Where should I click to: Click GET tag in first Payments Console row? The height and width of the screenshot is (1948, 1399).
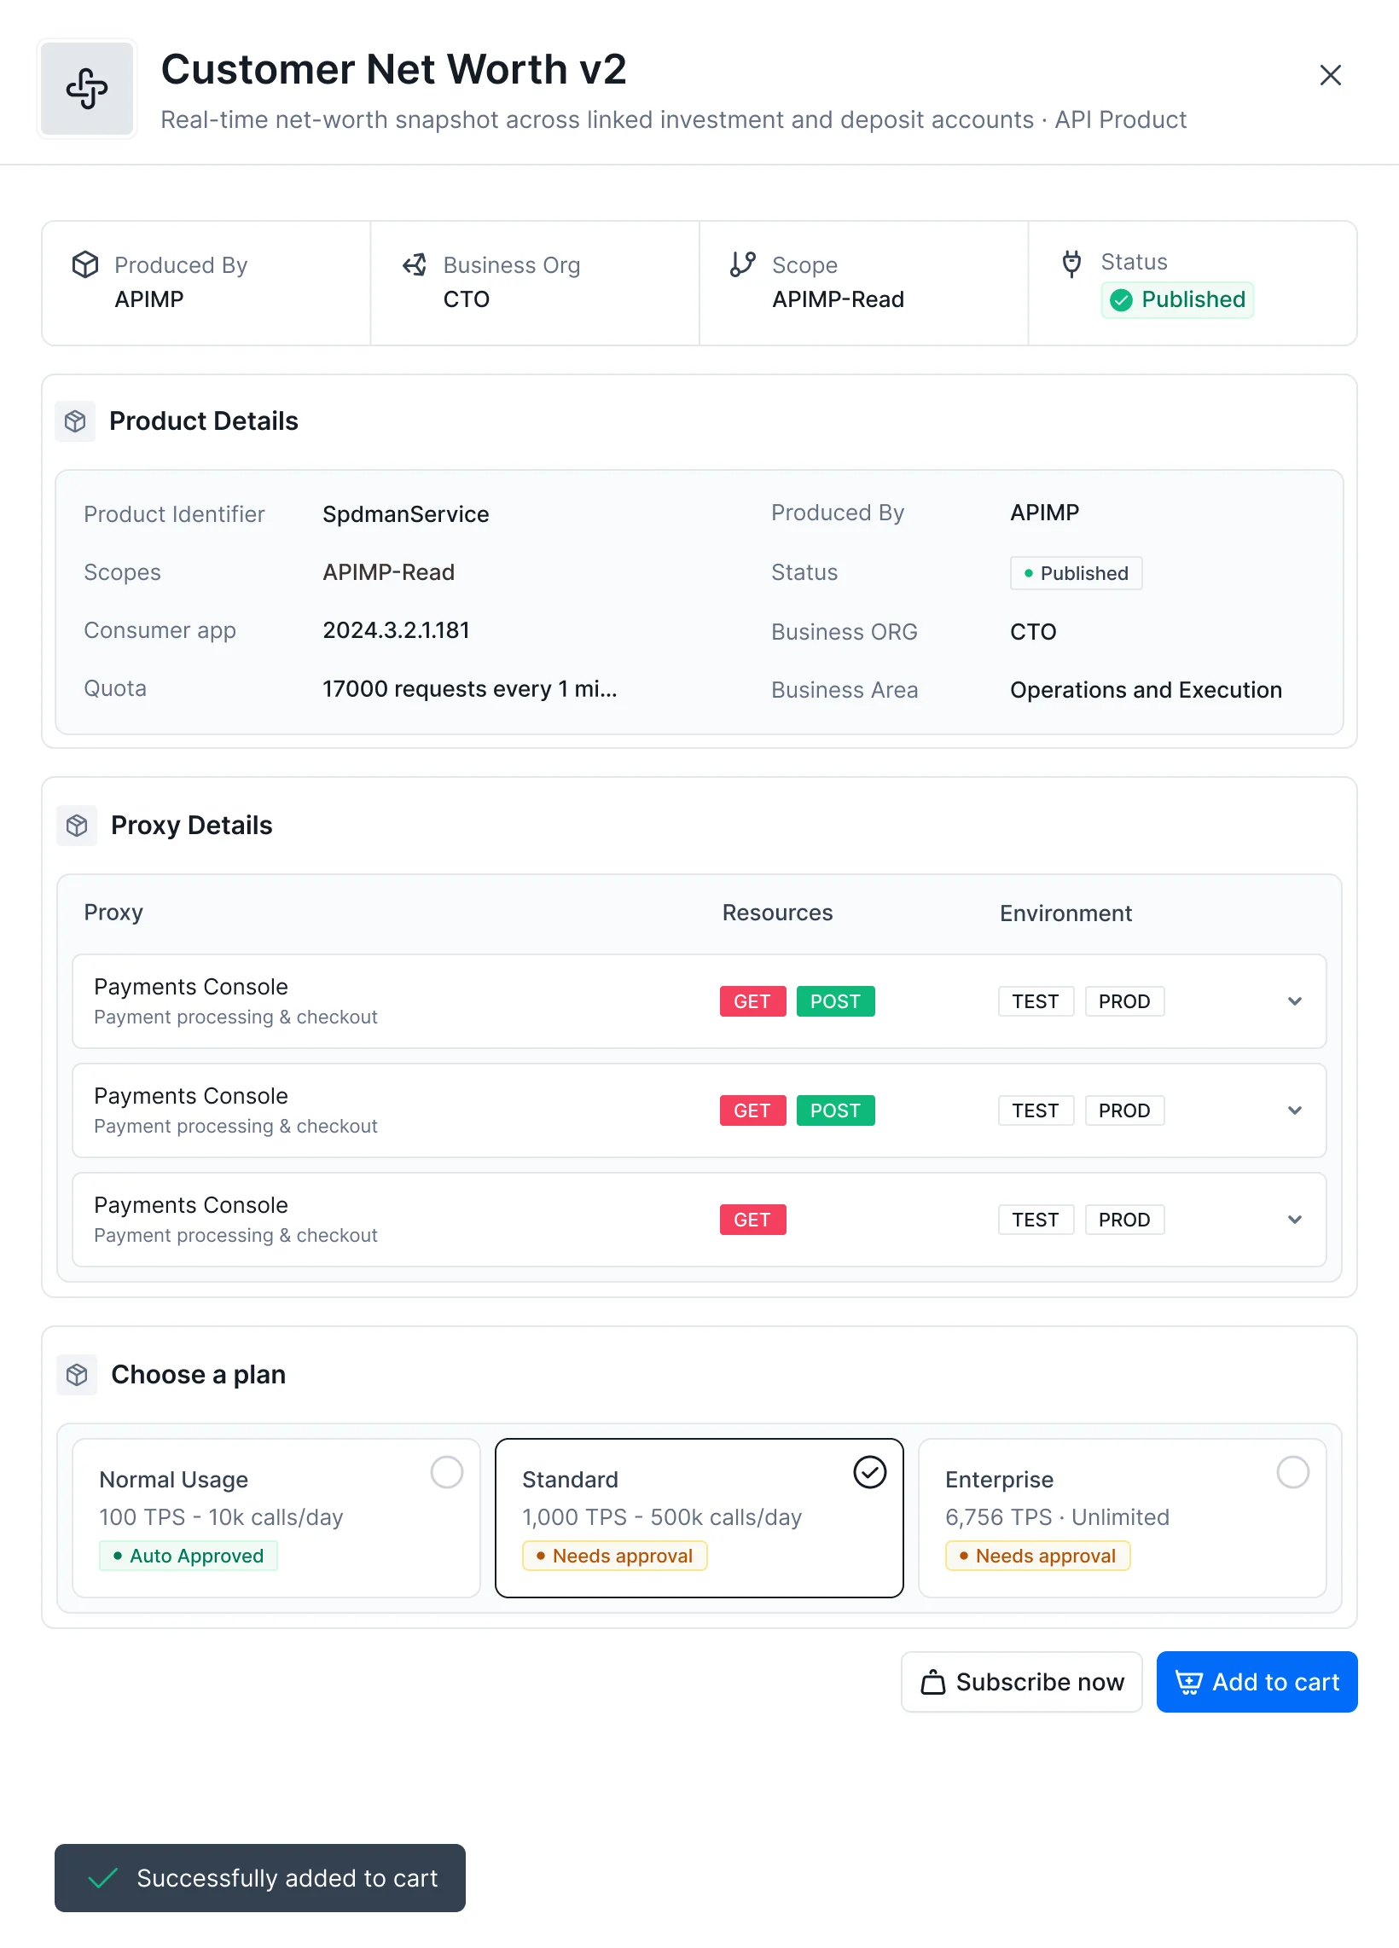click(752, 1001)
